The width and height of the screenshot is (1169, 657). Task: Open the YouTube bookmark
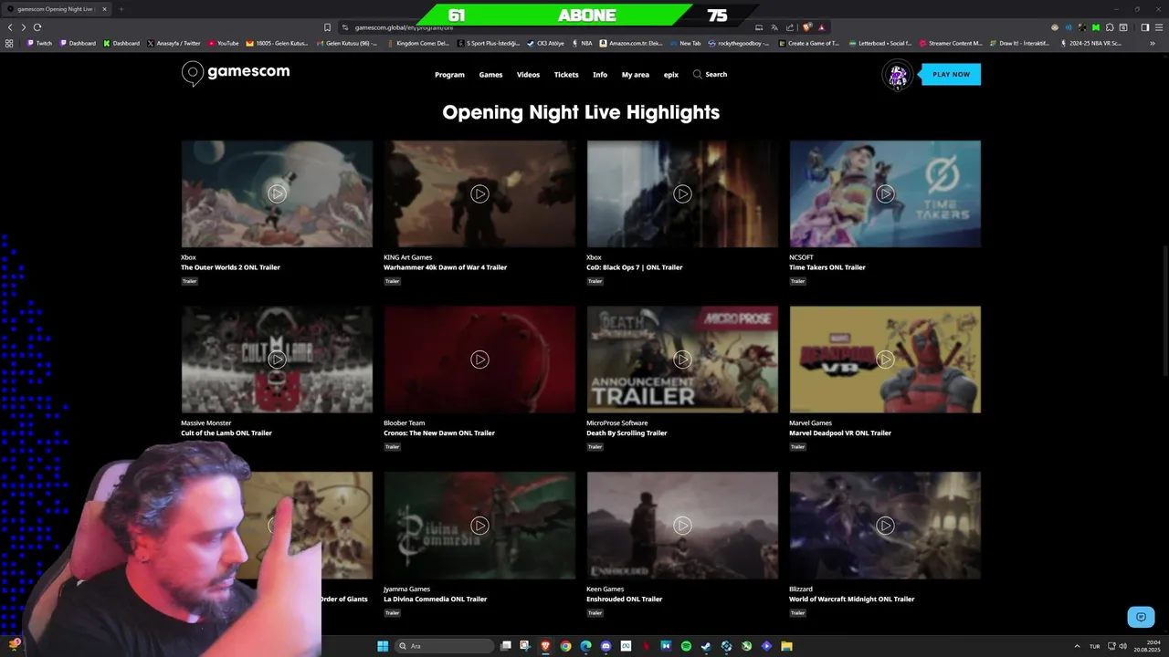(x=223, y=43)
